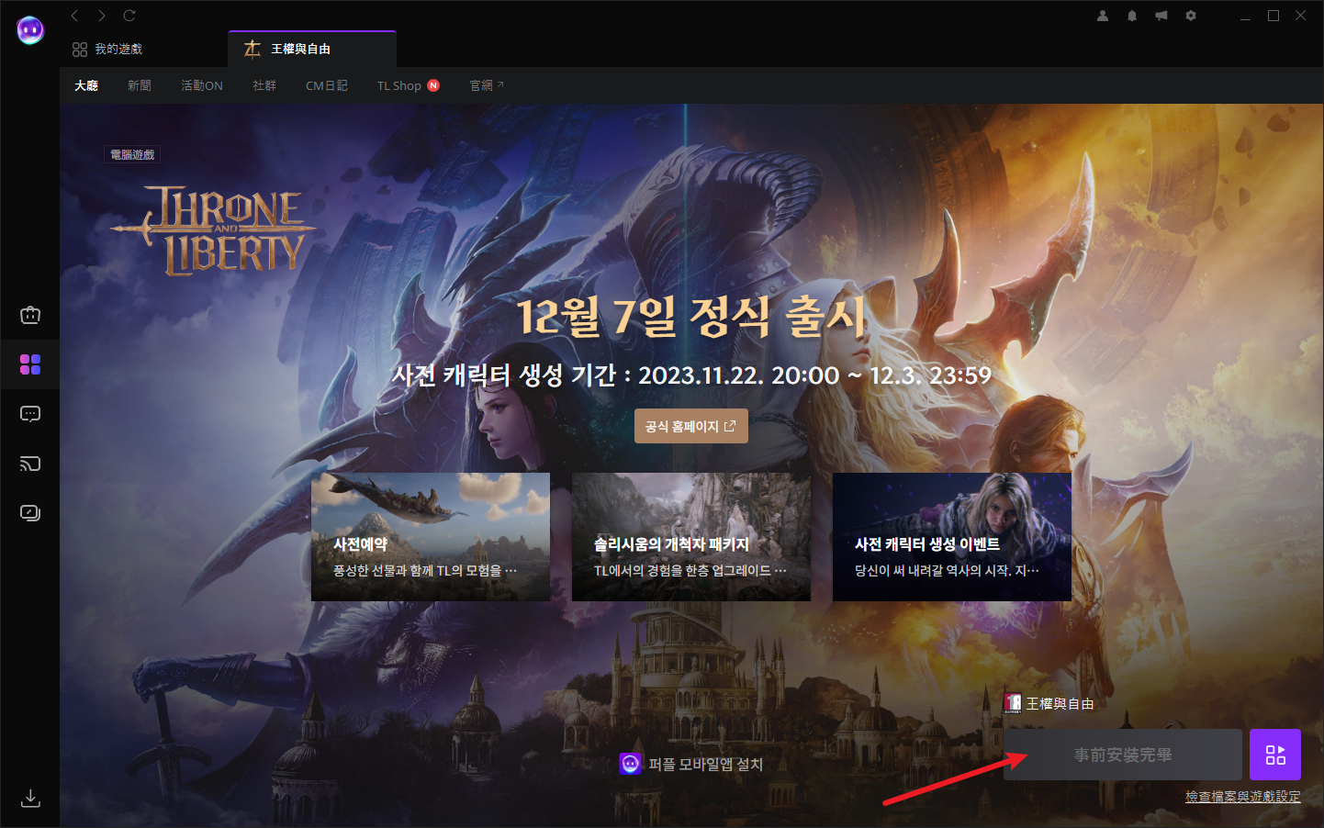Screen dimensions: 1324x828
Task: Click the remote play screen icon
Action: click(x=30, y=513)
